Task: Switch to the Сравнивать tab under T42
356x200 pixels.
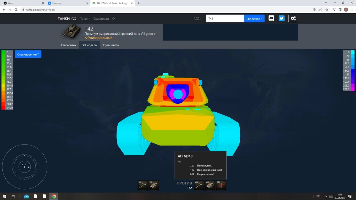Action: pos(111,45)
